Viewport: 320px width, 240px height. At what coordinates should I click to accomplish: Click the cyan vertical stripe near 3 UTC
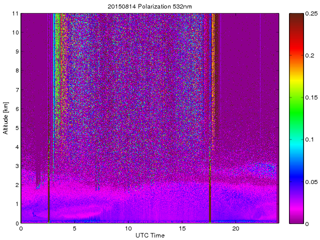pos(53,75)
